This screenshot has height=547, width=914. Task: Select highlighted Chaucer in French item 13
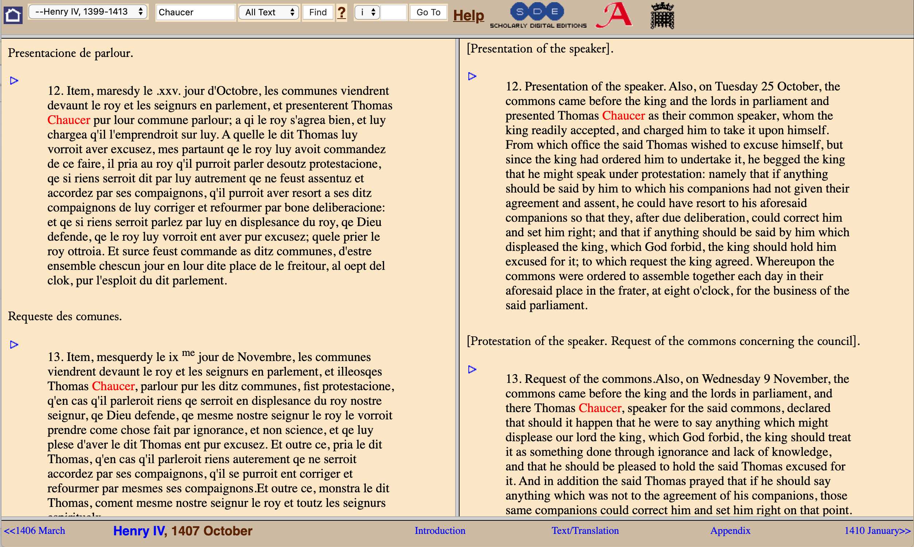(113, 386)
